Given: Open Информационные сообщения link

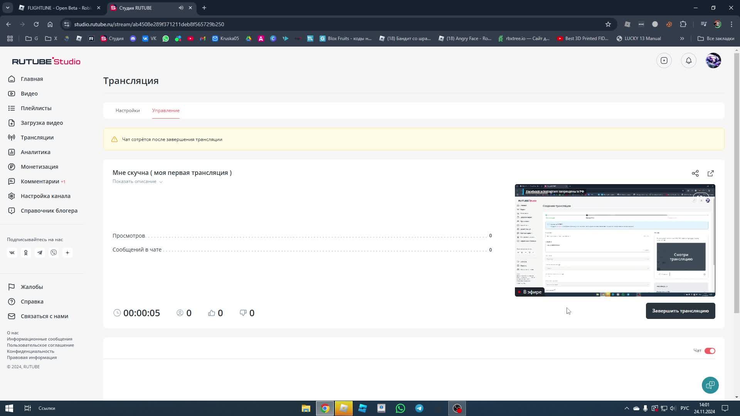Looking at the screenshot, I should (x=40, y=339).
